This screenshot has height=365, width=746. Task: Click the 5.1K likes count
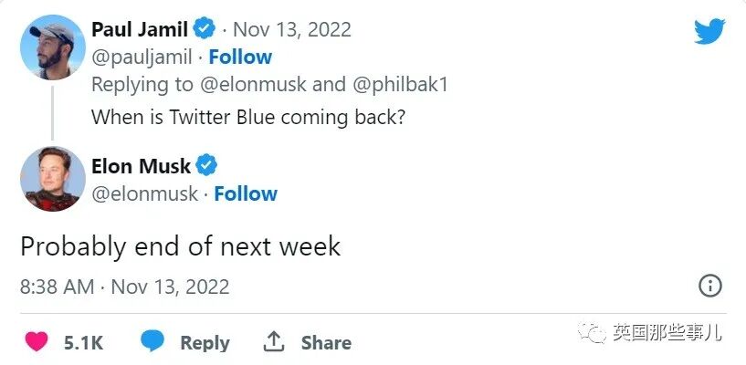[x=83, y=343]
